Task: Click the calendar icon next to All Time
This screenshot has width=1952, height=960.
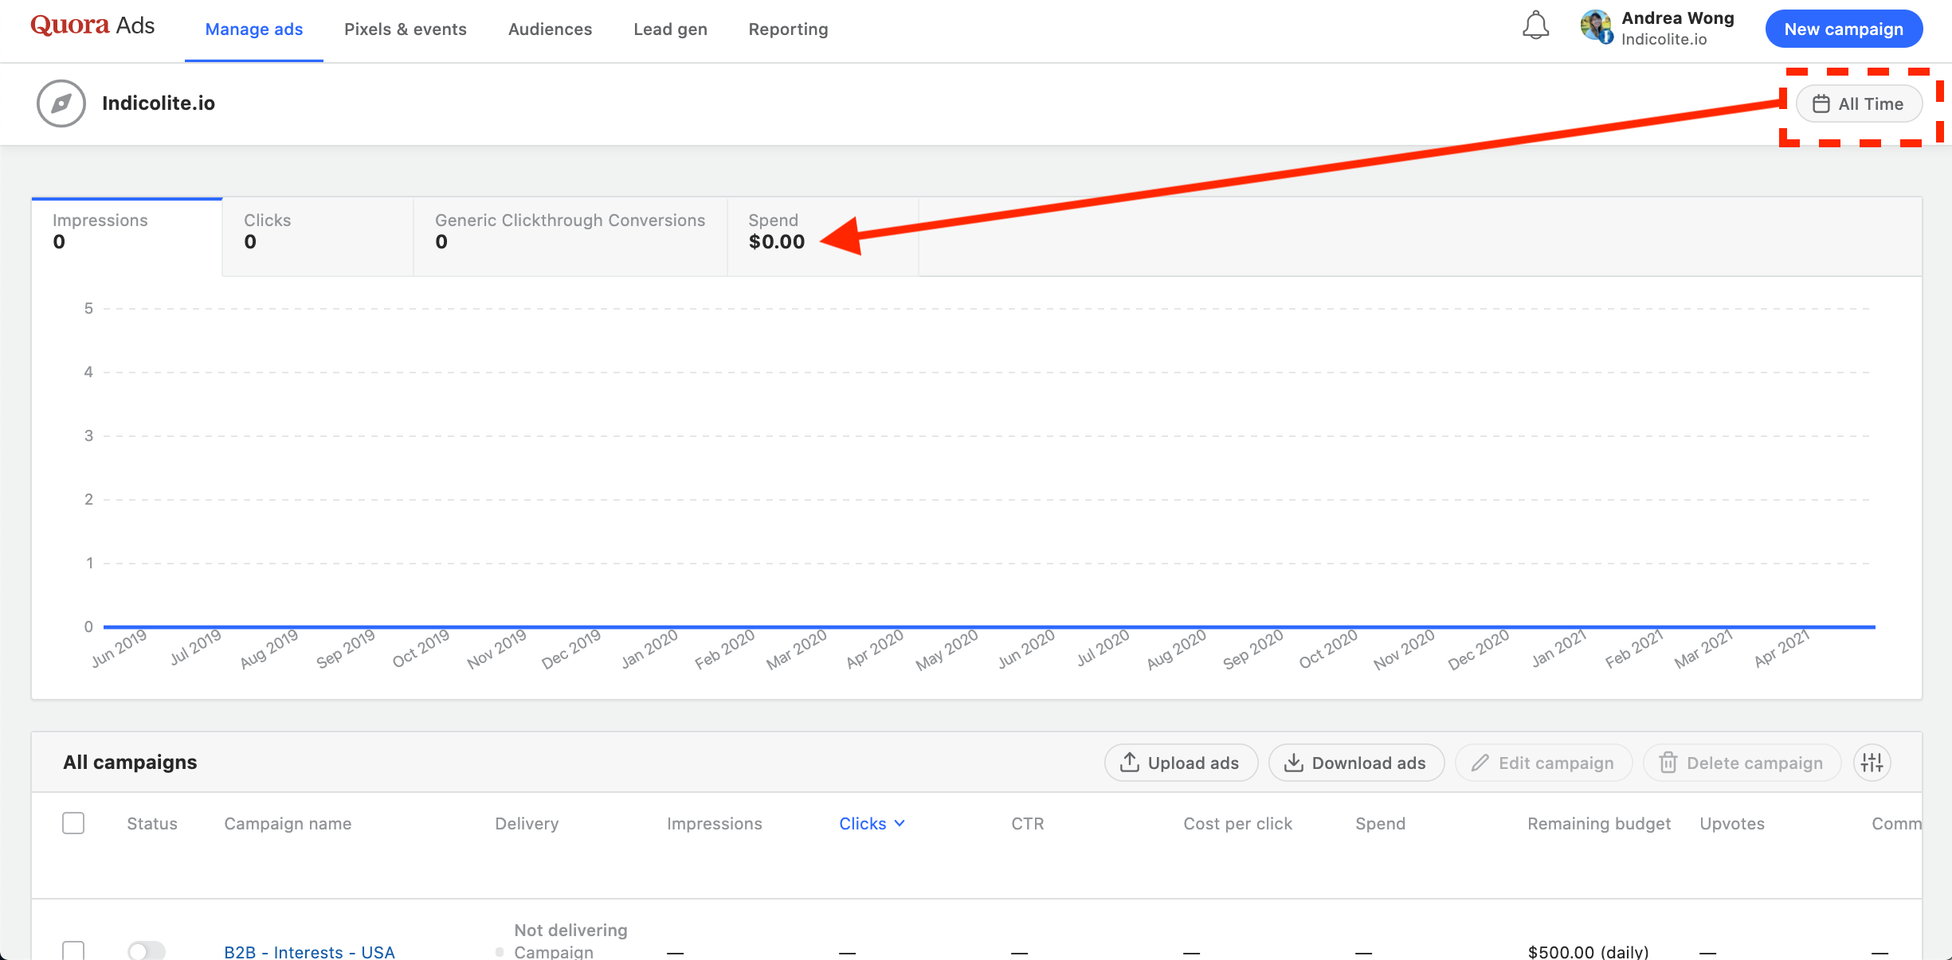Action: click(1821, 103)
